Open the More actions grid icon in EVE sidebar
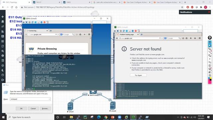The height and width of the screenshot is (120, 213). [x=3, y=41]
